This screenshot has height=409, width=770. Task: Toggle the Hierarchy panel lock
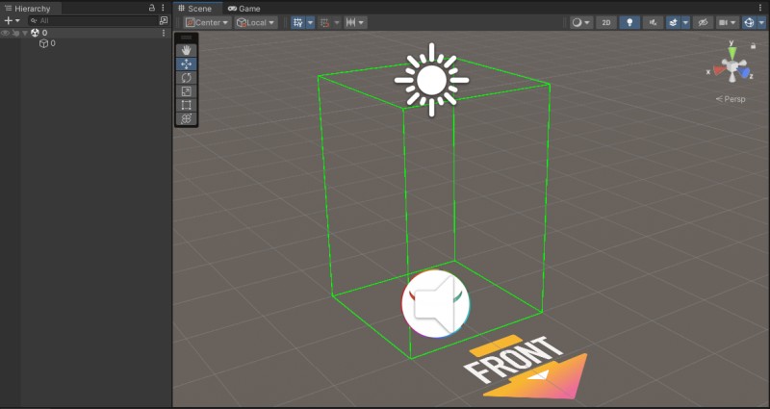click(151, 8)
